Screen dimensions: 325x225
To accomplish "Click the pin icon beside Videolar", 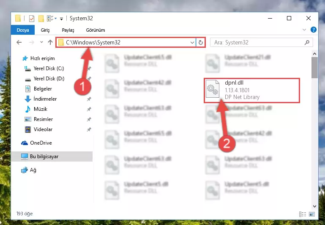I will [89, 129].
